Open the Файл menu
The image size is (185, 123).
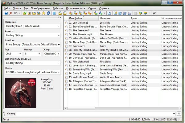7,8
